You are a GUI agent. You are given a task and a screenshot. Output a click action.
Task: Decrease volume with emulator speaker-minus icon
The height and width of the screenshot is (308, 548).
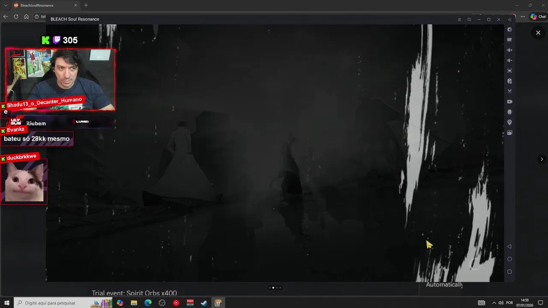509,60
